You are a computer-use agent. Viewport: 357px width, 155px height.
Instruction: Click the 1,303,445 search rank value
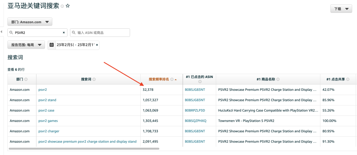pyautogui.click(x=150, y=121)
